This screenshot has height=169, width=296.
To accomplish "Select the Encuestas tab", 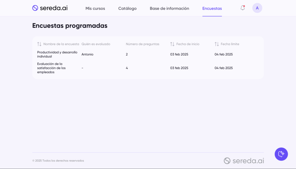I will tap(212, 8).
